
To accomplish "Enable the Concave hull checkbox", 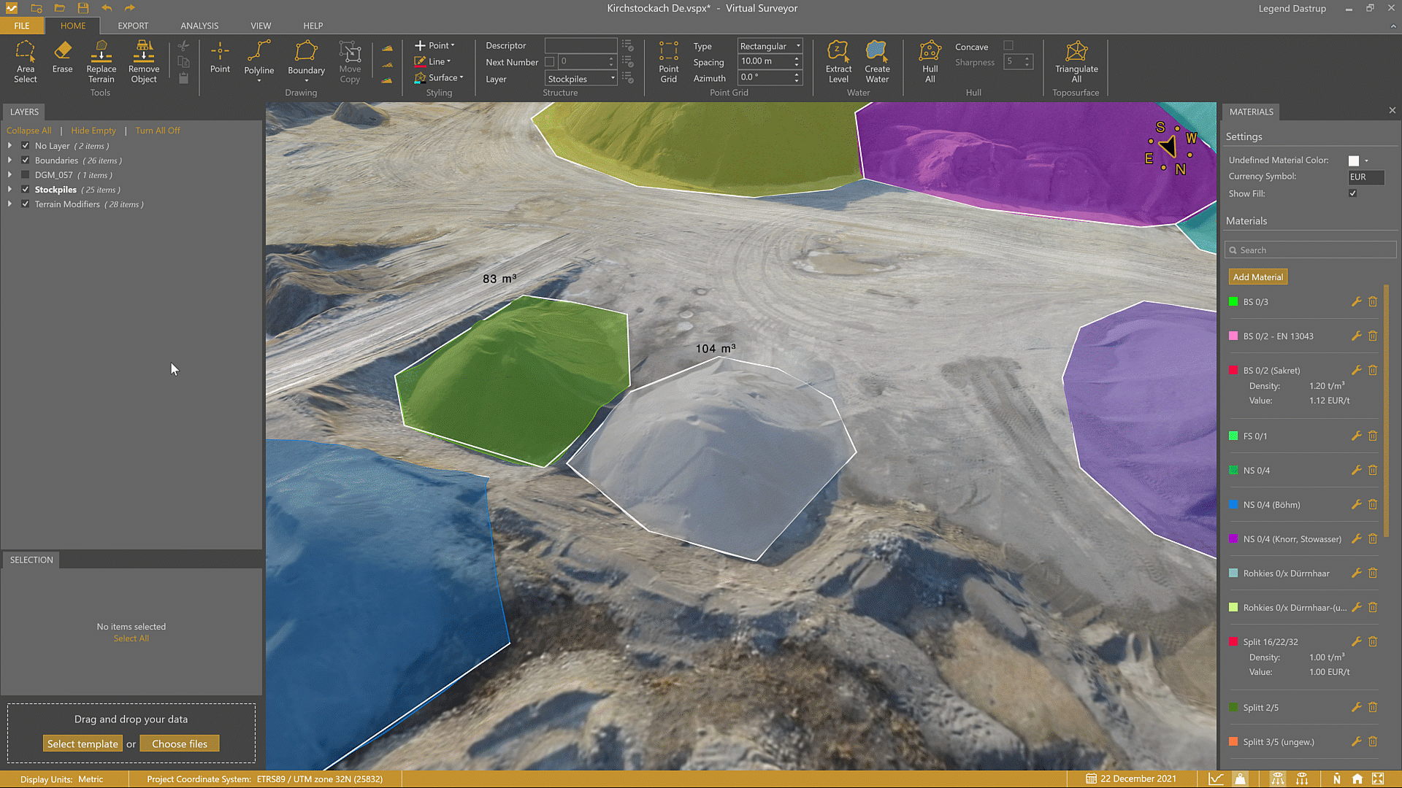I will [1008, 46].
